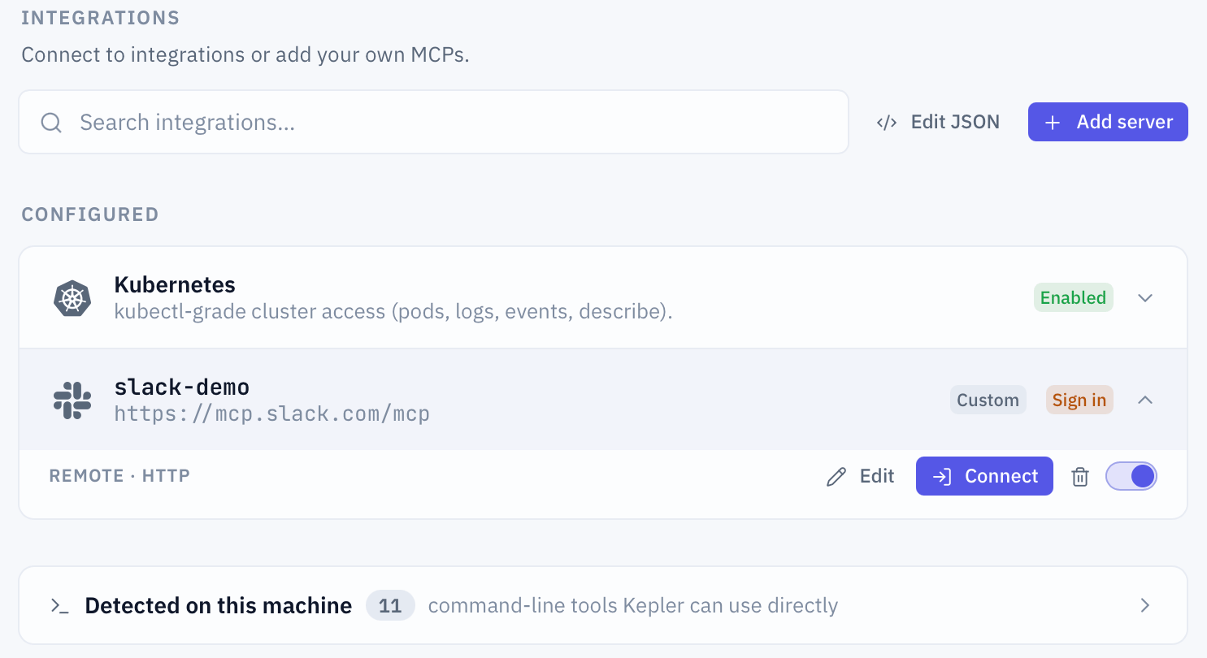Screen dimensions: 1207x658
Task: Expand Detected on this machine section
Action: [1145, 605]
